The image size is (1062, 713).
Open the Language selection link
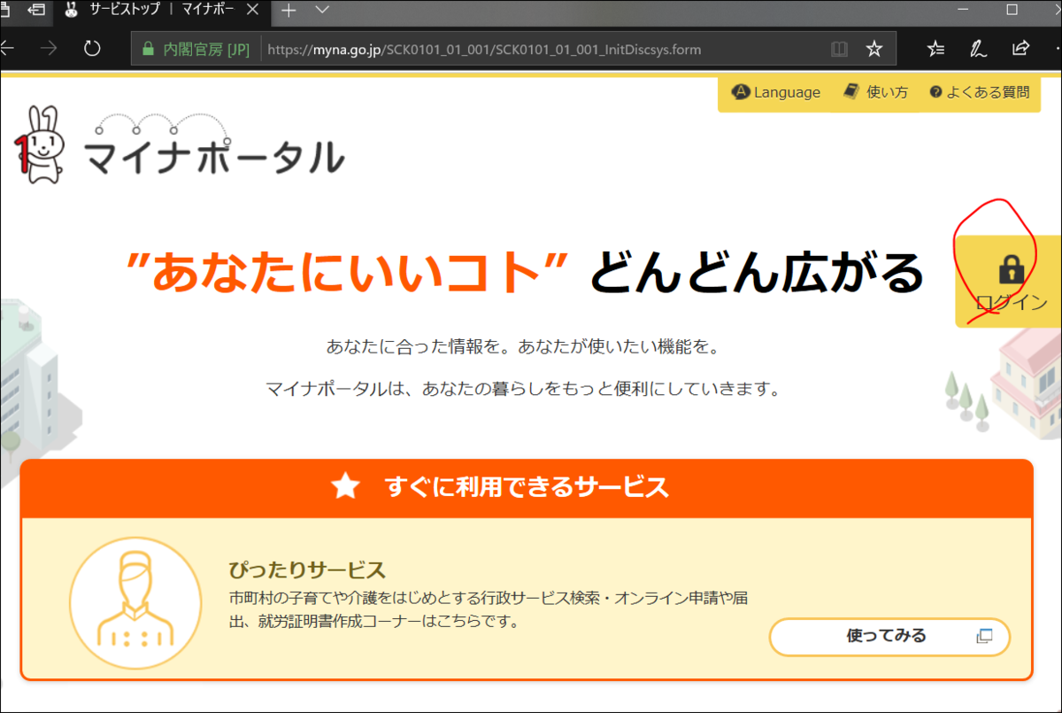coord(776,92)
